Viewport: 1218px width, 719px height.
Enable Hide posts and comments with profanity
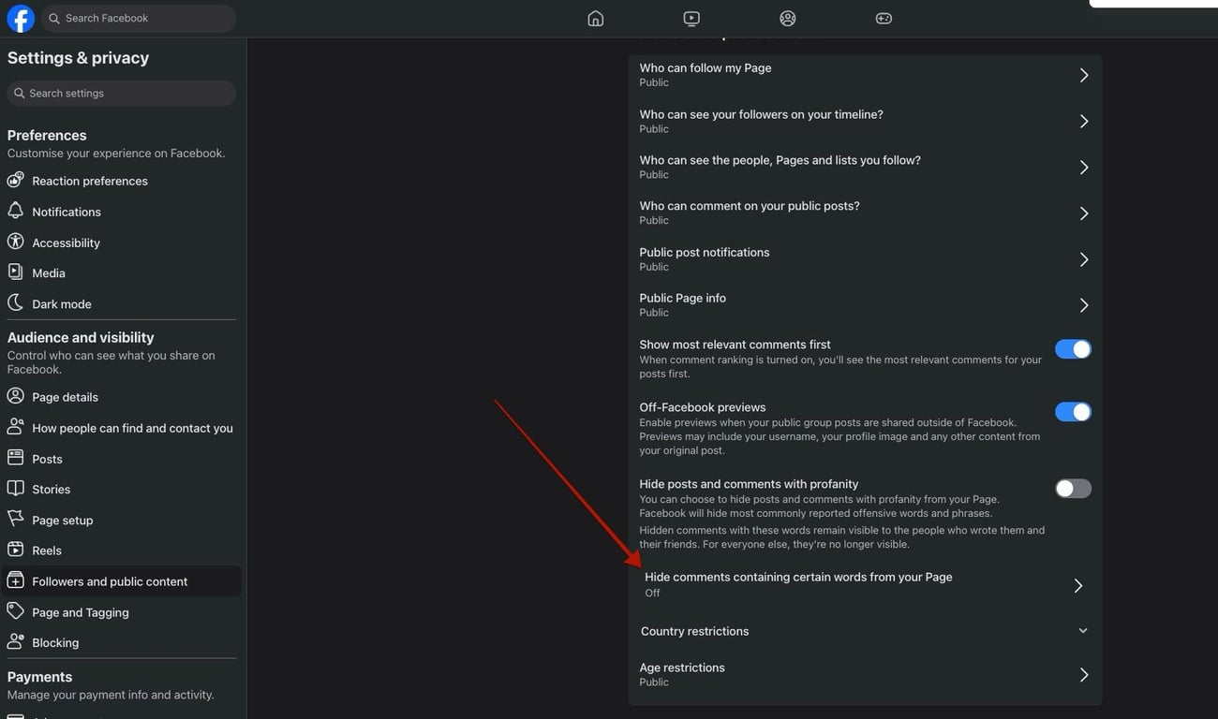point(1073,489)
